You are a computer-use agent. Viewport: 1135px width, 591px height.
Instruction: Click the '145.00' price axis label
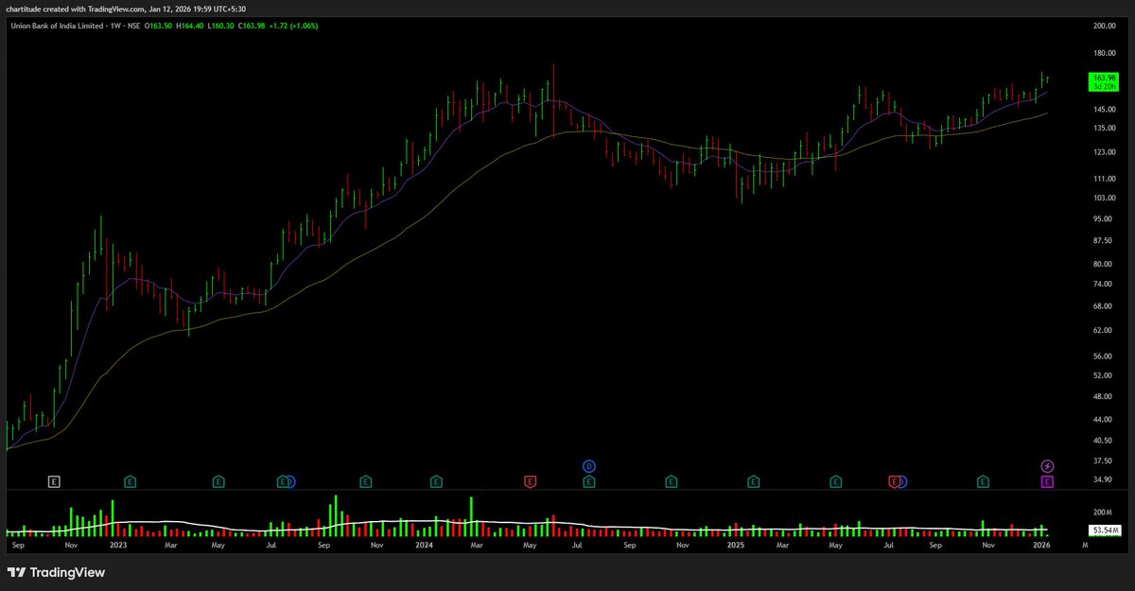point(1105,110)
